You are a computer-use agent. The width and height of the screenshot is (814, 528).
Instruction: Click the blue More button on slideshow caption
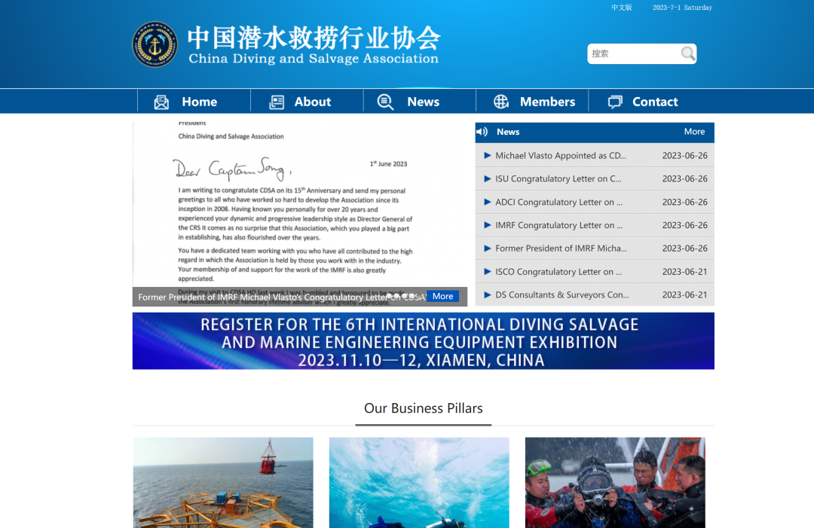click(443, 296)
